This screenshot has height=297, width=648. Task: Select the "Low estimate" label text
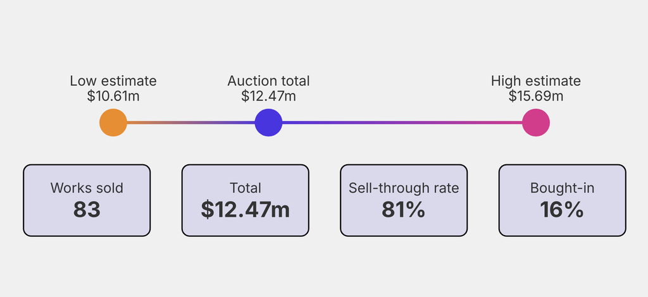point(113,81)
